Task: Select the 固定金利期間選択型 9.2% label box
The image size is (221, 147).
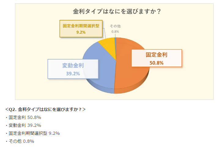Action: pyautogui.click(x=81, y=29)
